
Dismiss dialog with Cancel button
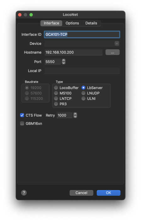click(x=81, y=193)
